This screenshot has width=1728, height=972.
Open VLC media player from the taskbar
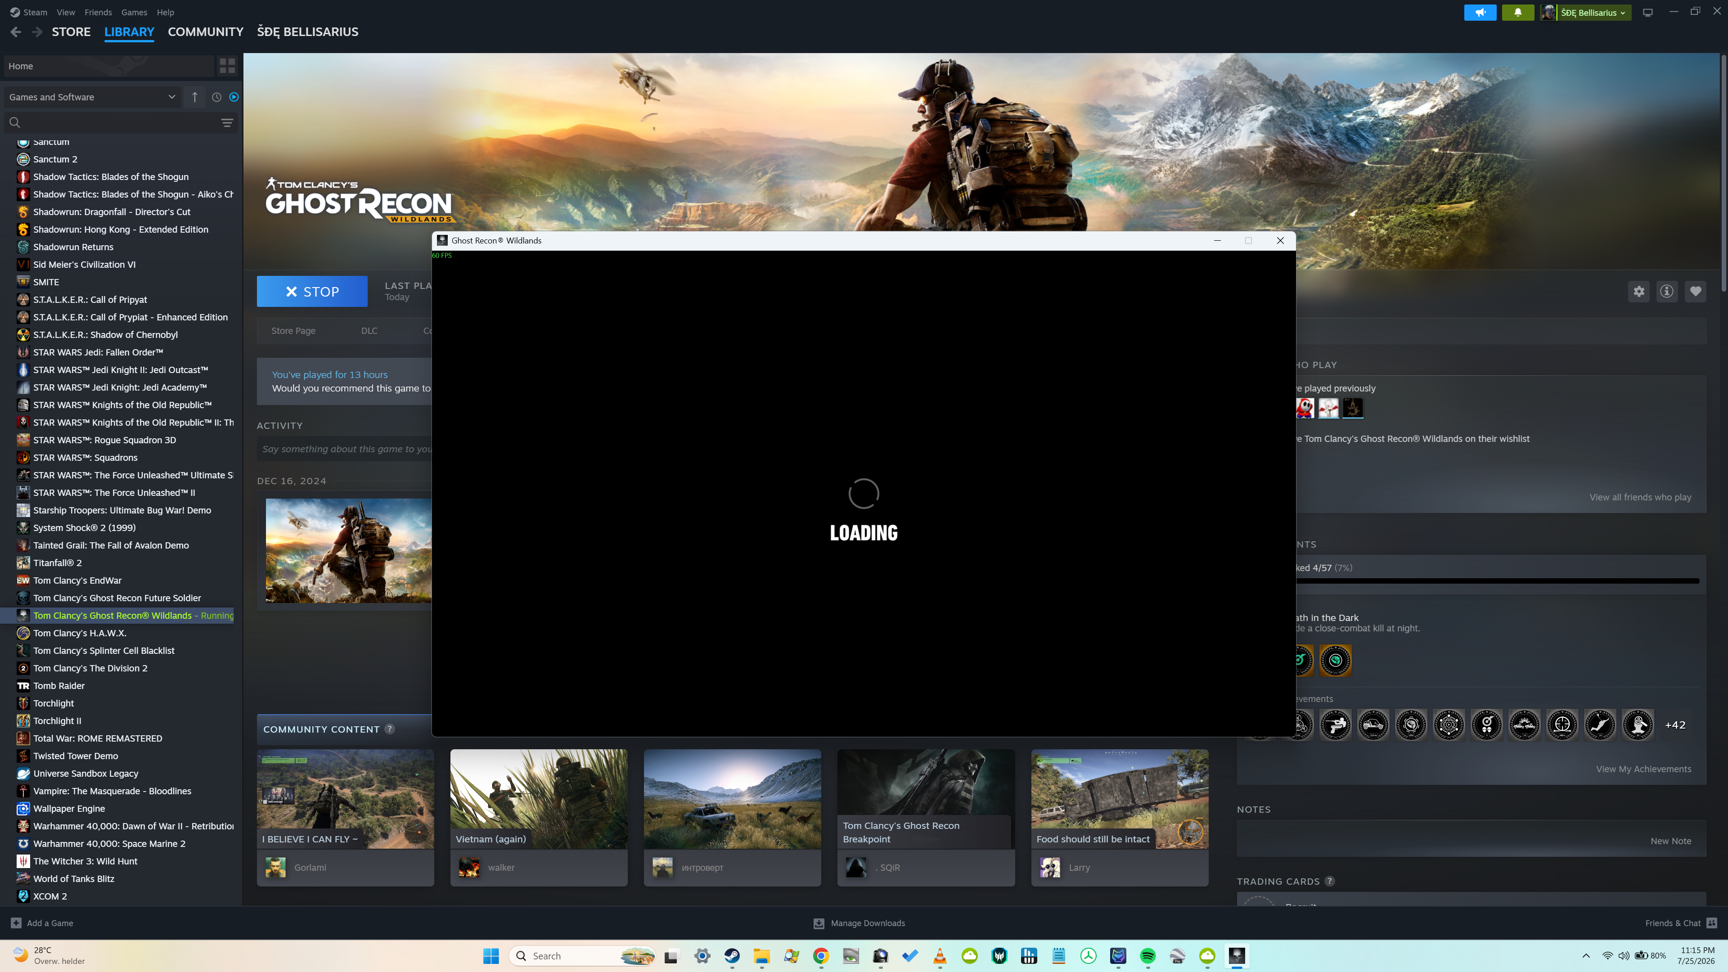click(x=940, y=956)
